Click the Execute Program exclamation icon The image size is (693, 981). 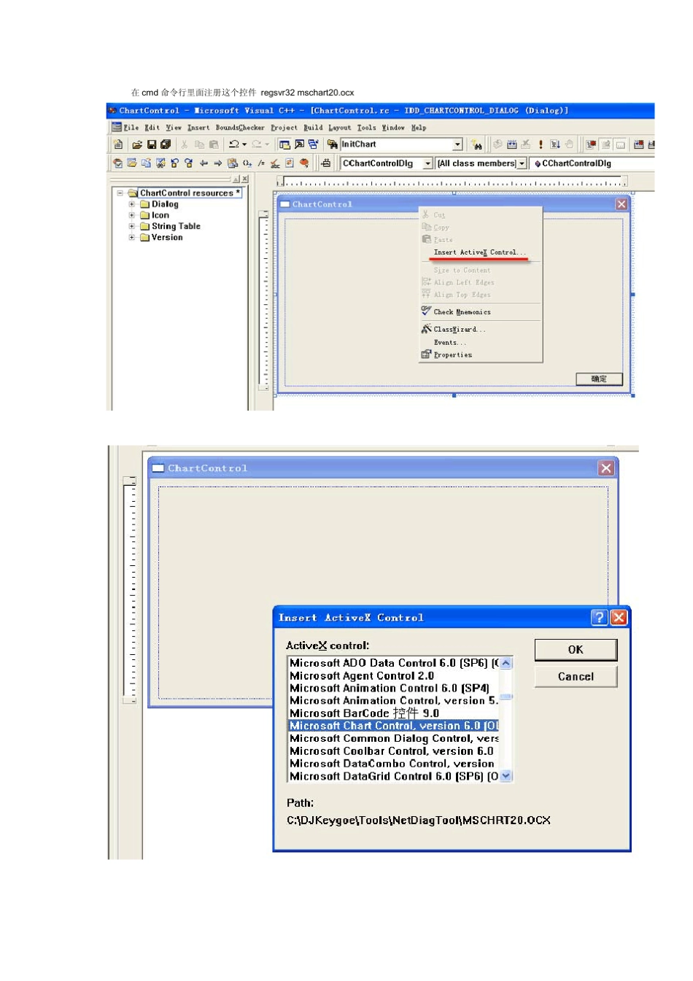[541, 144]
